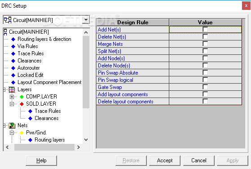Click the circuit hierarchy icon in the combo box
This screenshot has width=251, height=169.
(x=8, y=20)
